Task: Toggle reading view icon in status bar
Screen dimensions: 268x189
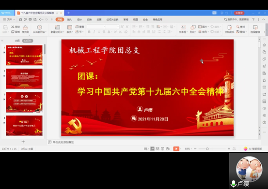Action: tap(162, 149)
